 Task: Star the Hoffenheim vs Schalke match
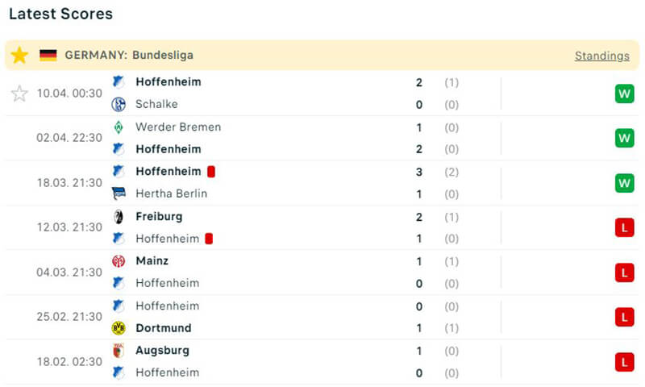[x=19, y=94]
